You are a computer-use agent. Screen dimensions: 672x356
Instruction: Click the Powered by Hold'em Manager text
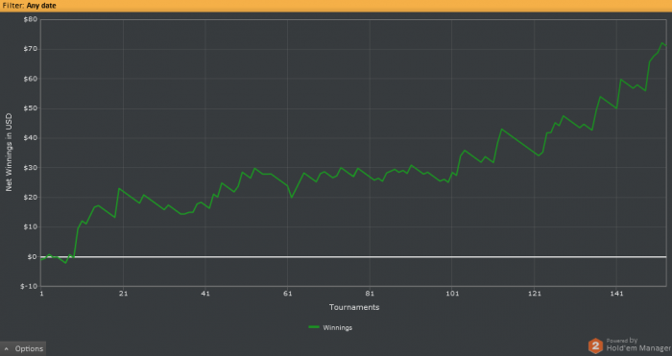pyautogui.click(x=638, y=344)
